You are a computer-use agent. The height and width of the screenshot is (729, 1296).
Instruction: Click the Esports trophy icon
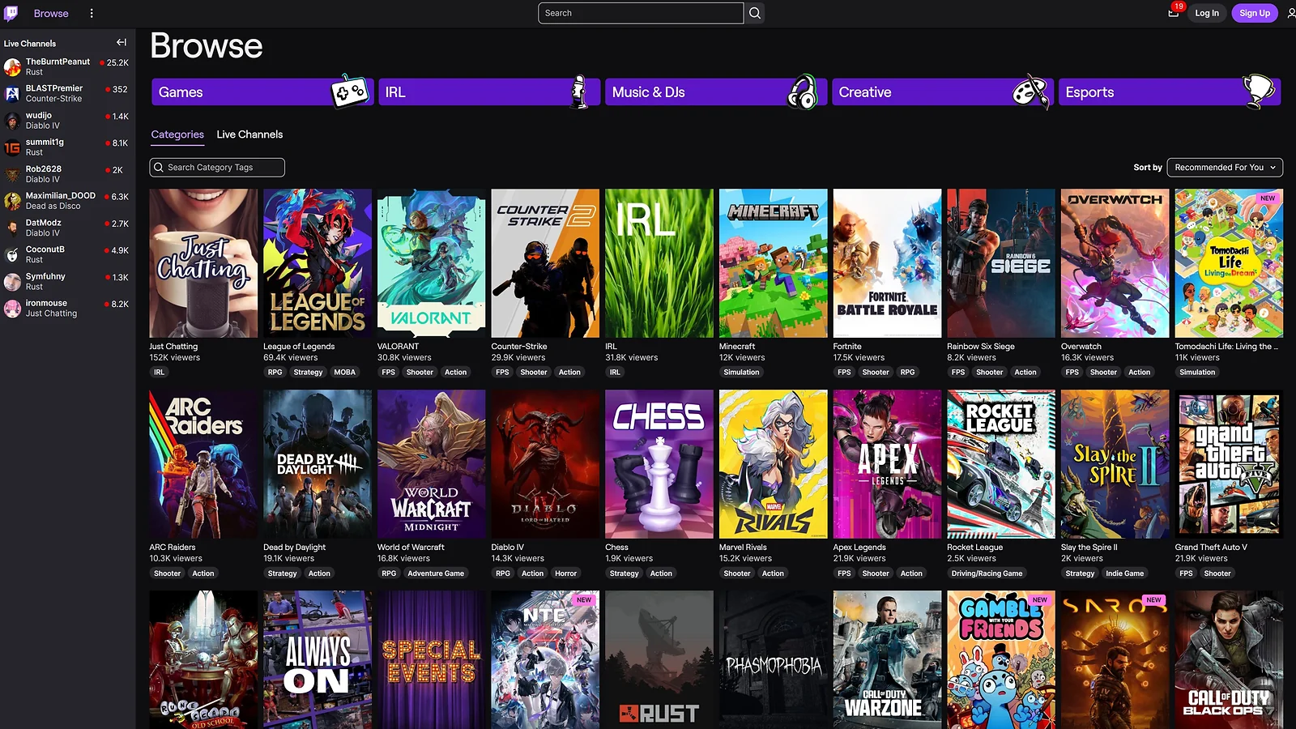click(1258, 92)
